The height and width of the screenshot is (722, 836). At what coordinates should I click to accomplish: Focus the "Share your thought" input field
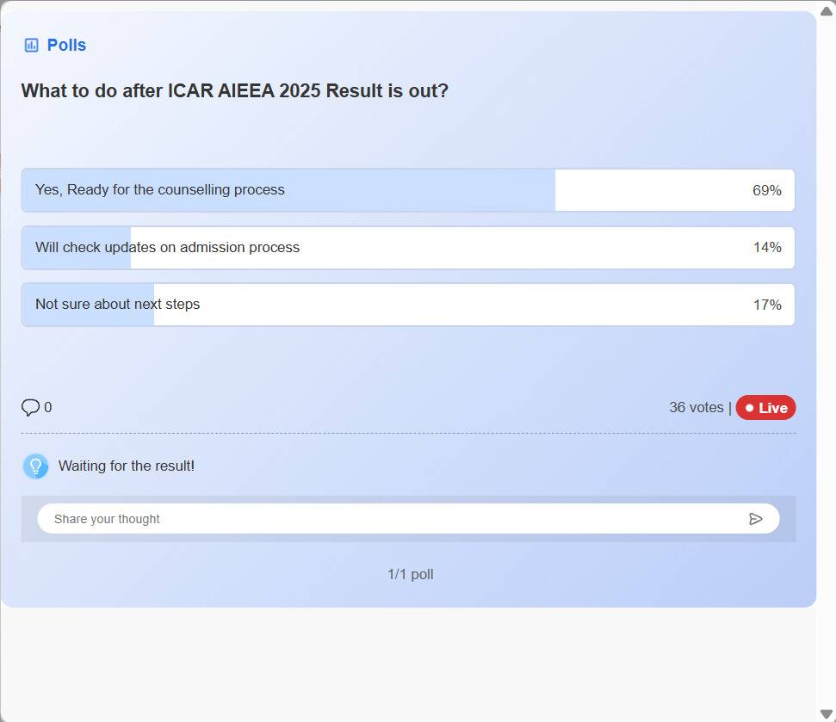tap(387, 519)
